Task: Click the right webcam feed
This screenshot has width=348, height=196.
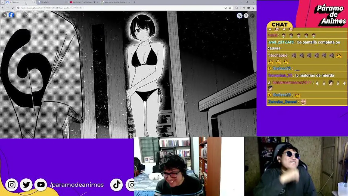Action: click(296, 166)
